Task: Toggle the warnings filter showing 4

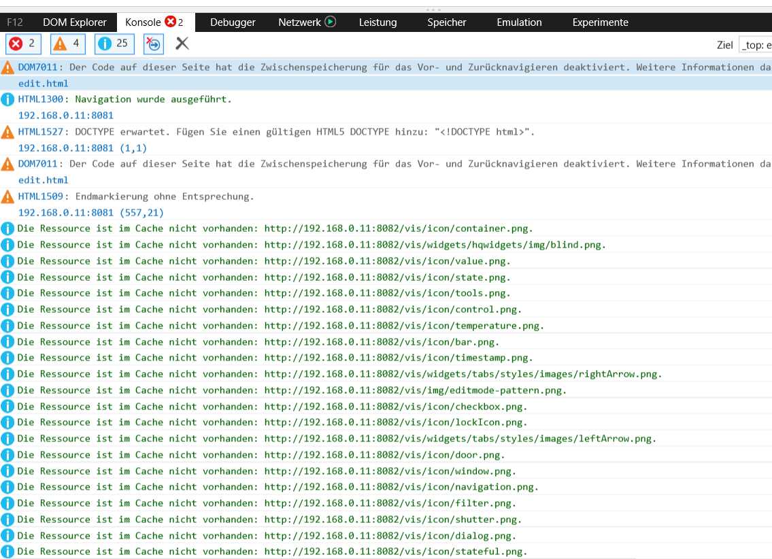Action: pyautogui.click(x=67, y=44)
